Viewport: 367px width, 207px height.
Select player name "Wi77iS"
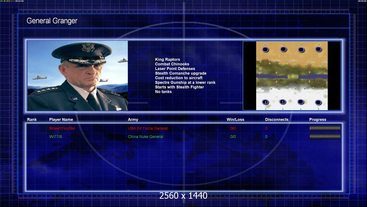coord(55,137)
